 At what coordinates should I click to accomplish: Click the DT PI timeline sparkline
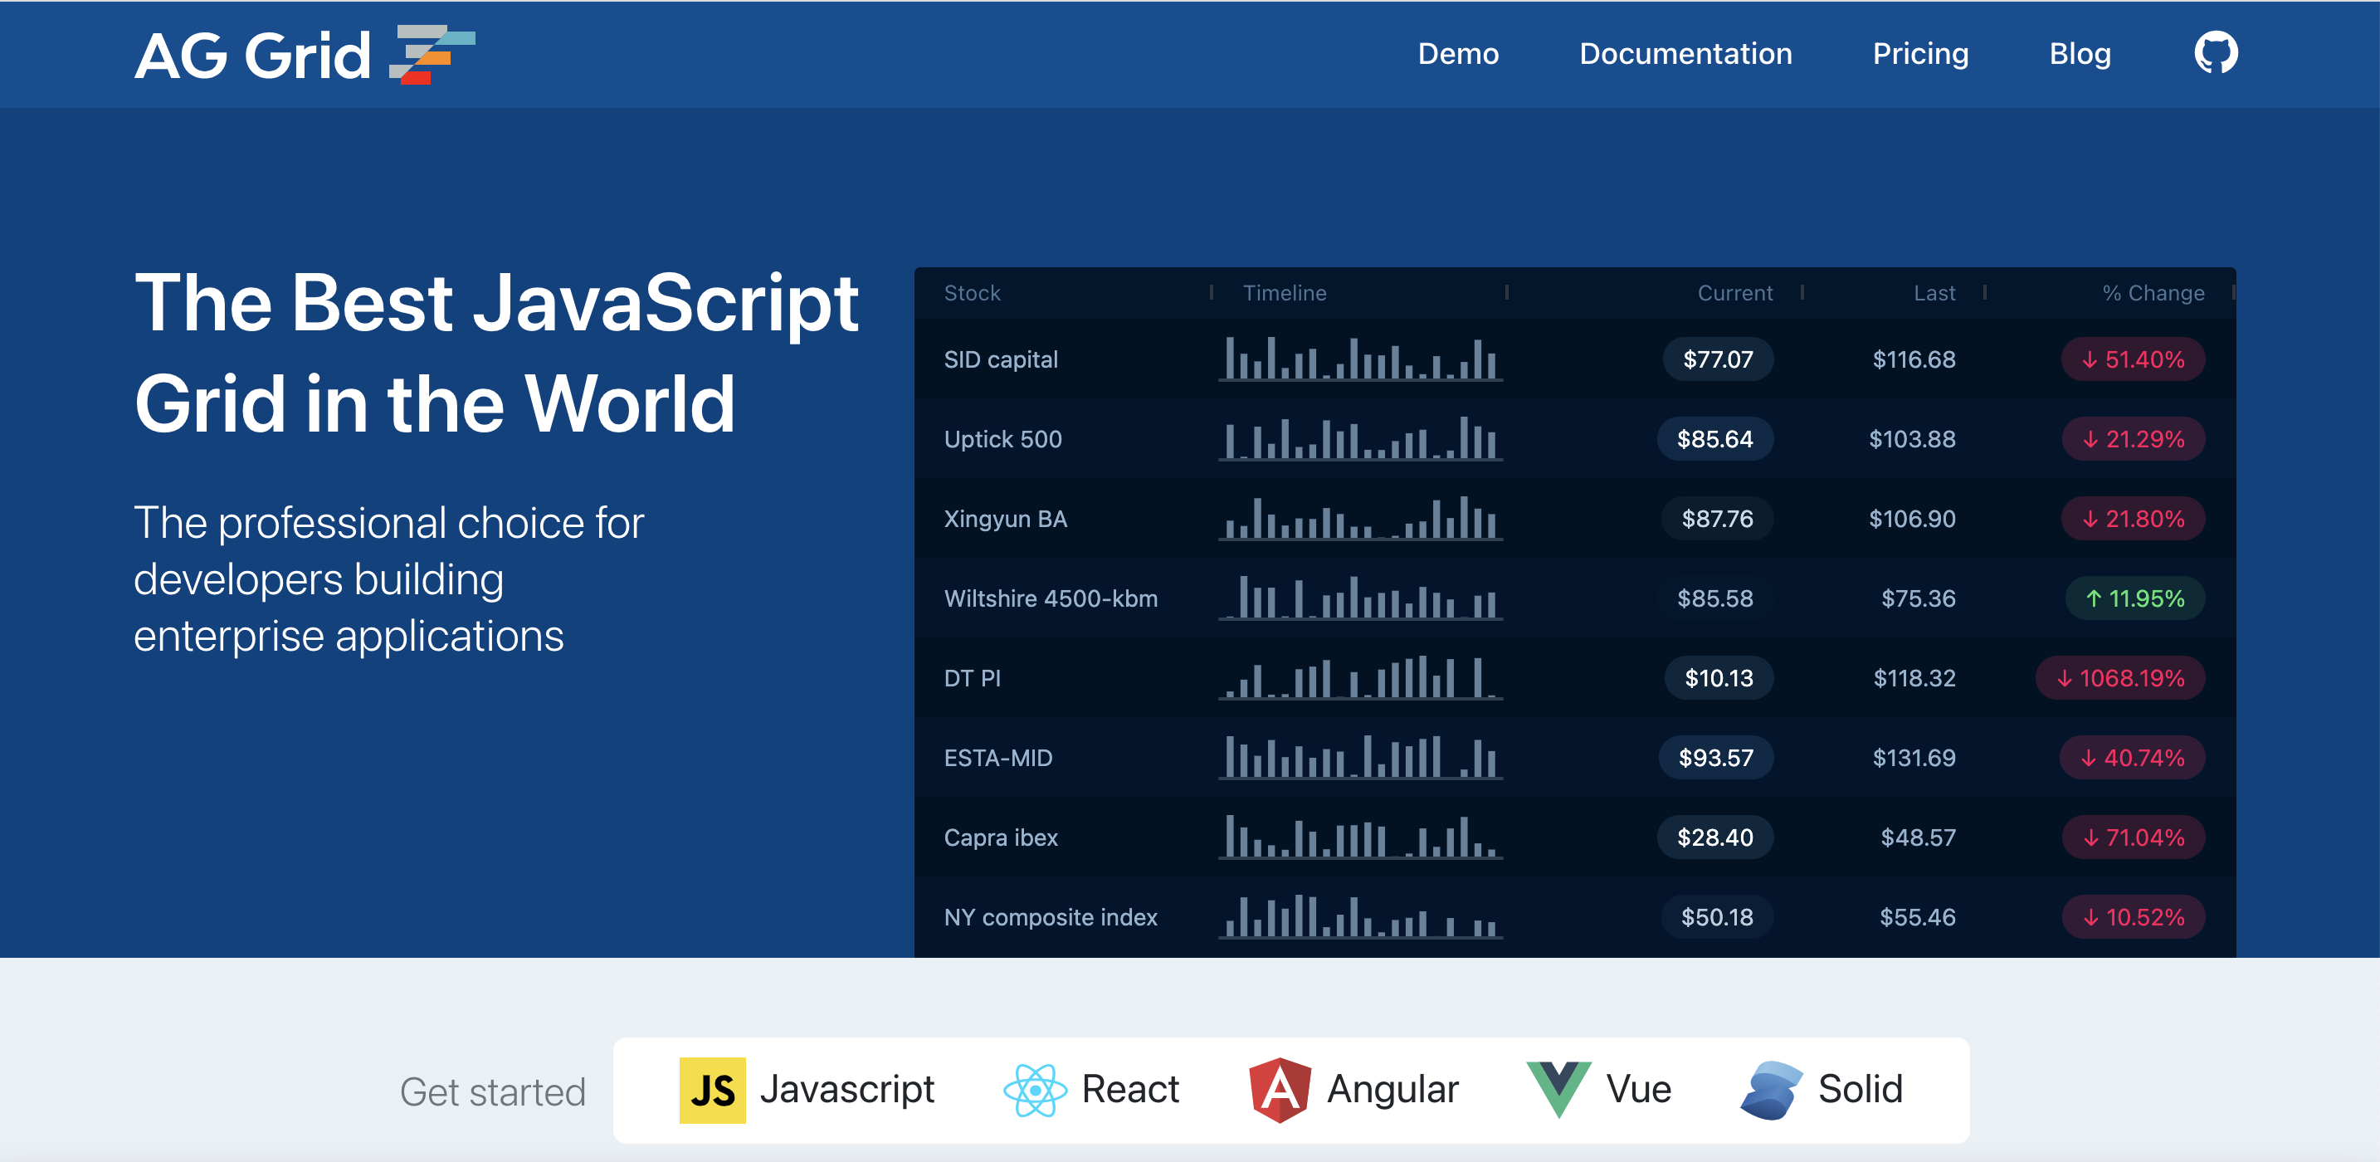click(1360, 677)
